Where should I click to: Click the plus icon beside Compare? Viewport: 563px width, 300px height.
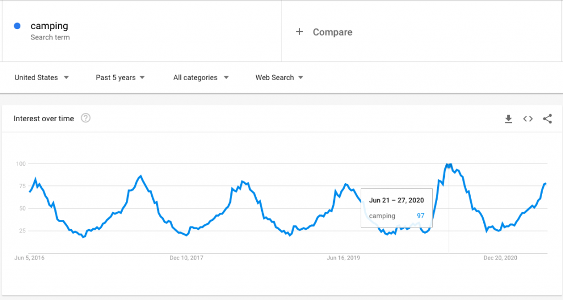[x=300, y=32]
